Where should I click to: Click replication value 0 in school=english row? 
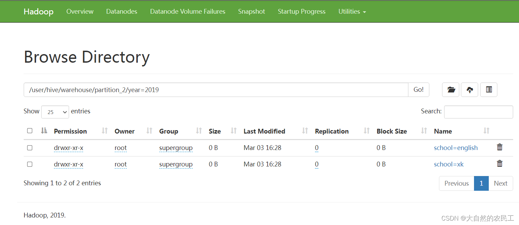(317, 148)
